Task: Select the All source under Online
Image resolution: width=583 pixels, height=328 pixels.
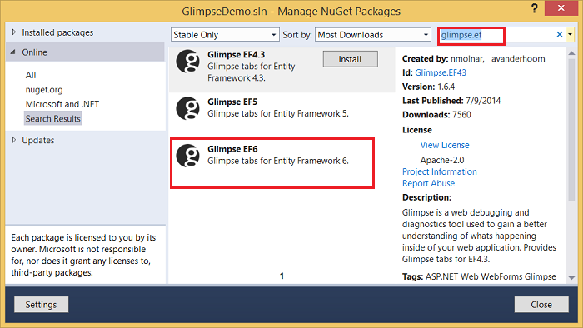Action: (31, 75)
